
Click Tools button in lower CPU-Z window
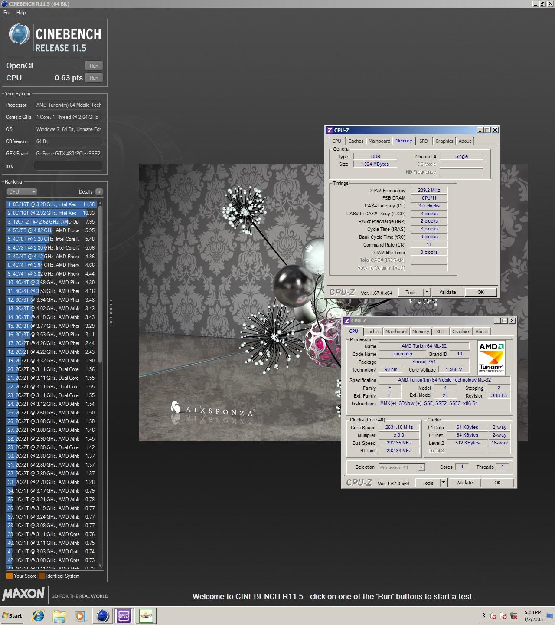tap(428, 483)
